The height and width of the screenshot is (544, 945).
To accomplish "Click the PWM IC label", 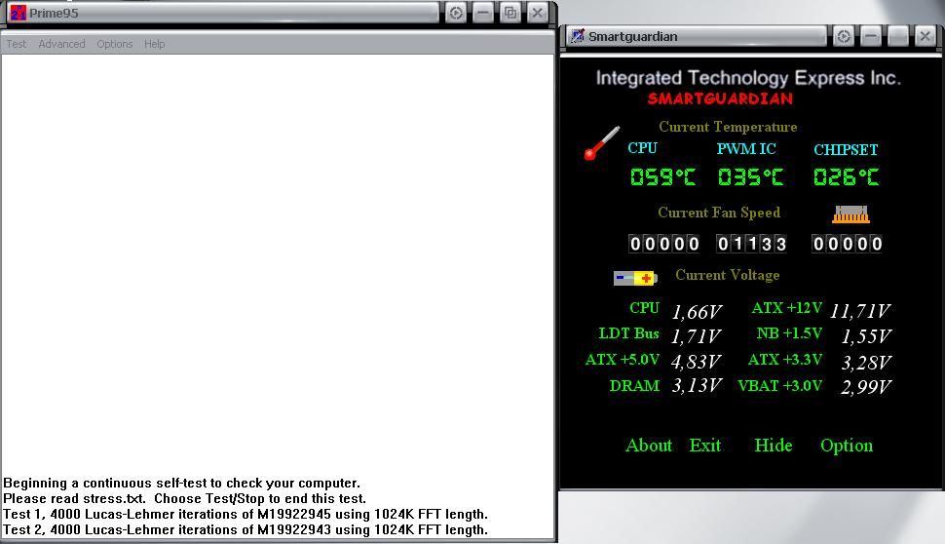I will click(746, 149).
